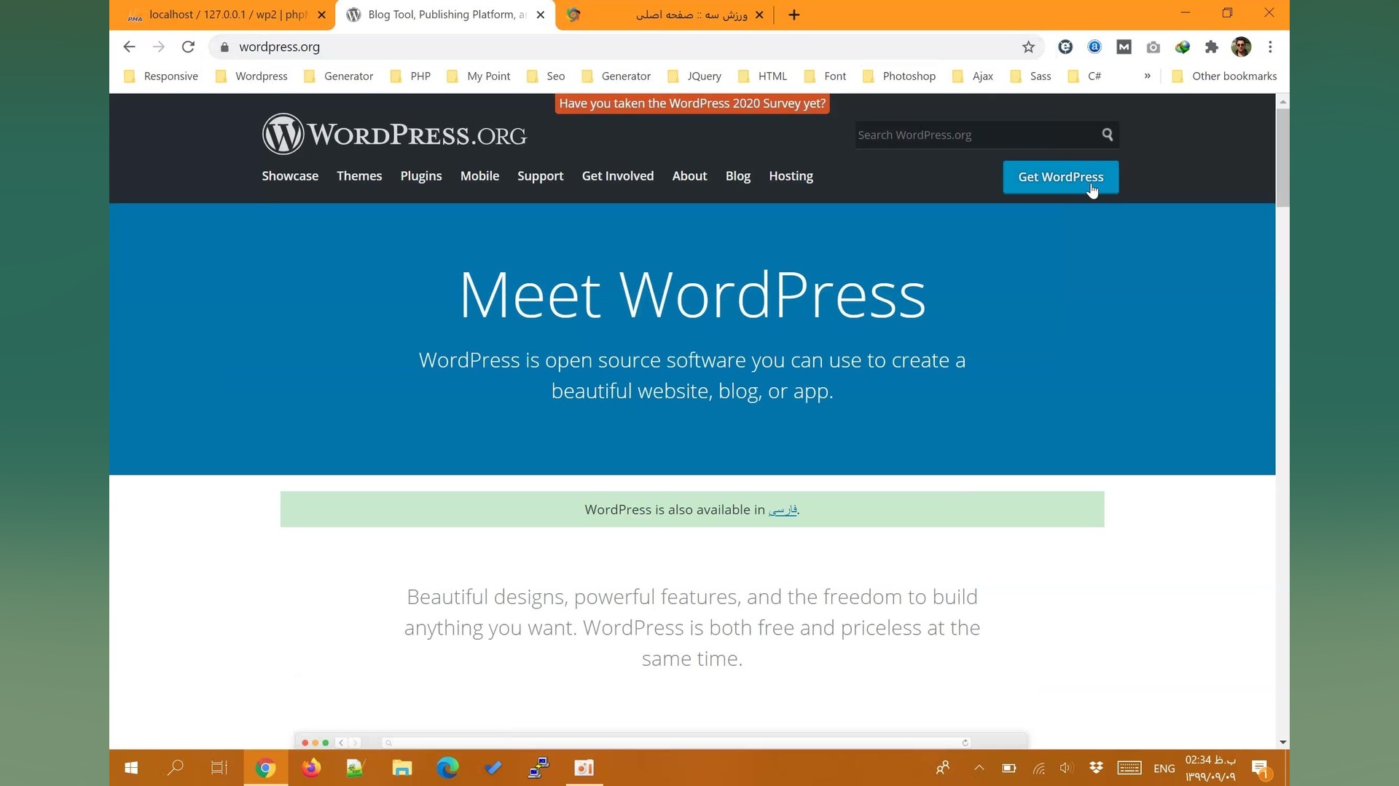This screenshot has height=786, width=1399.
Task: Go to the About page
Action: [x=689, y=176]
